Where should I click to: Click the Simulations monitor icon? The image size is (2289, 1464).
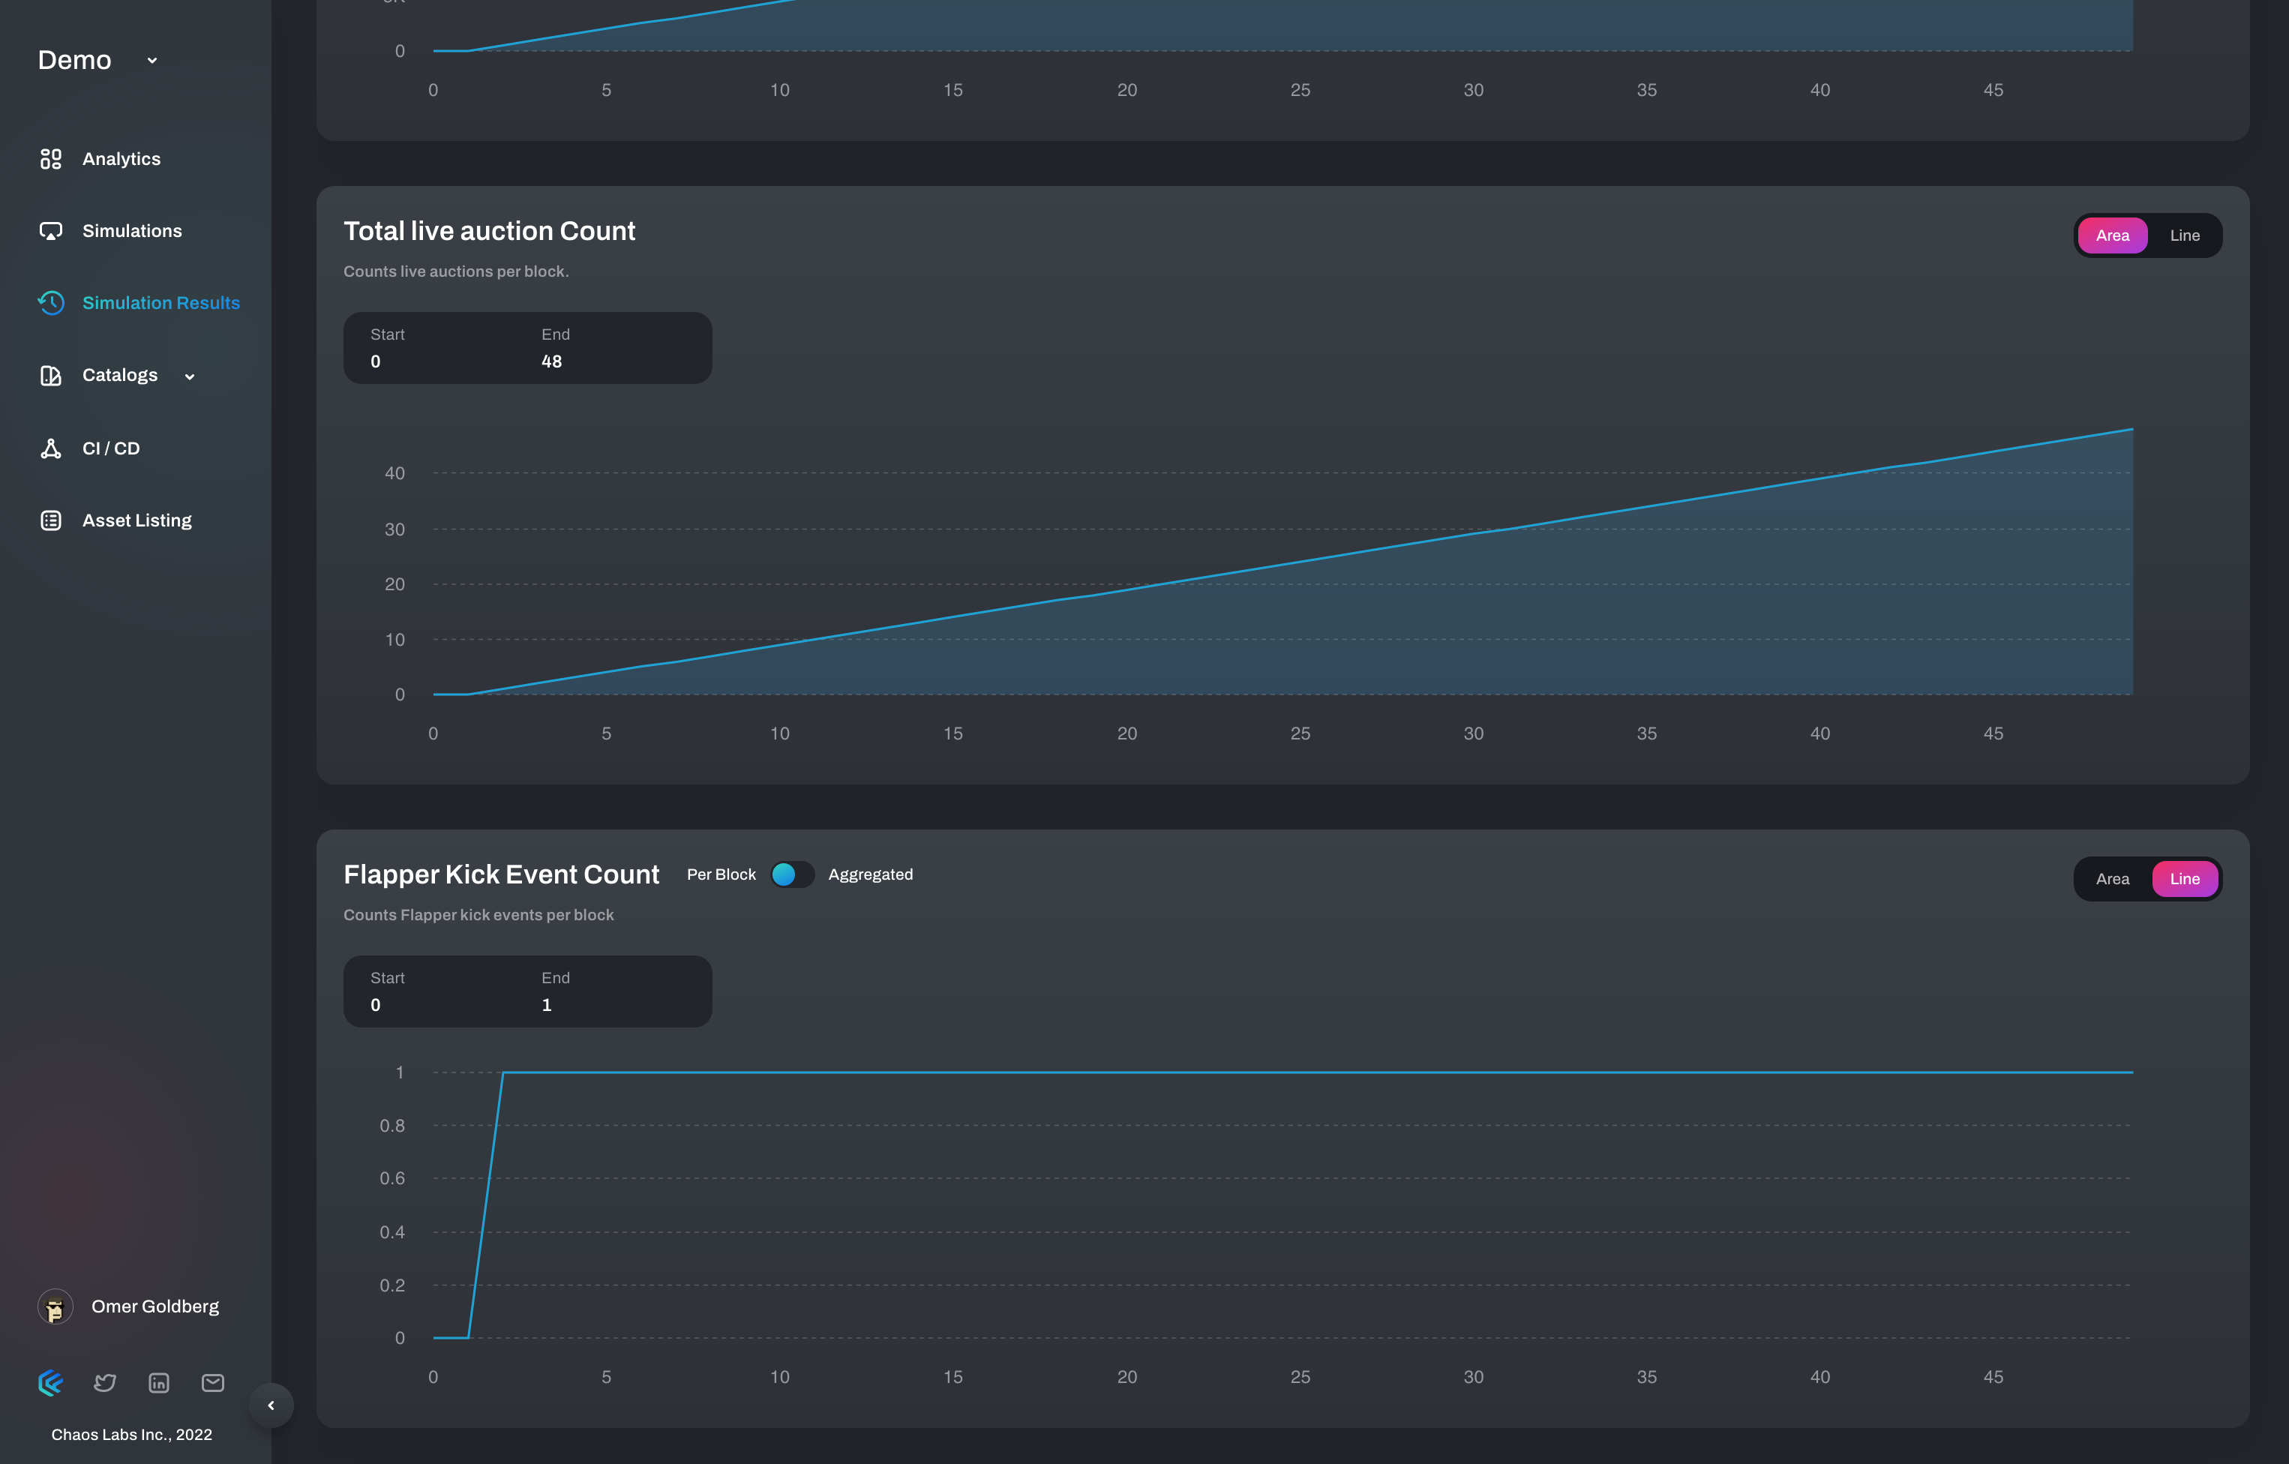pyautogui.click(x=50, y=231)
